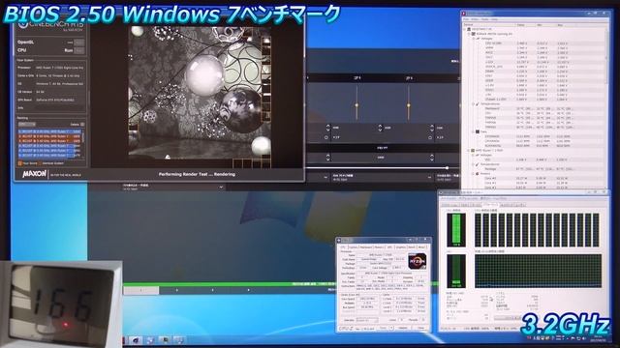Click the Value column header in HWMonitor
The width and height of the screenshot is (620, 348).
click(521, 25)
